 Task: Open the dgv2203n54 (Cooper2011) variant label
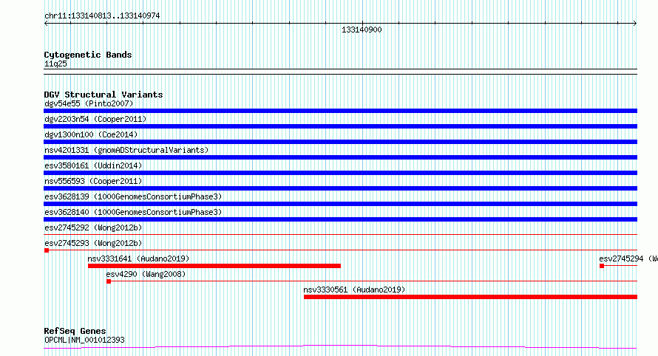[x=95, y=119]
